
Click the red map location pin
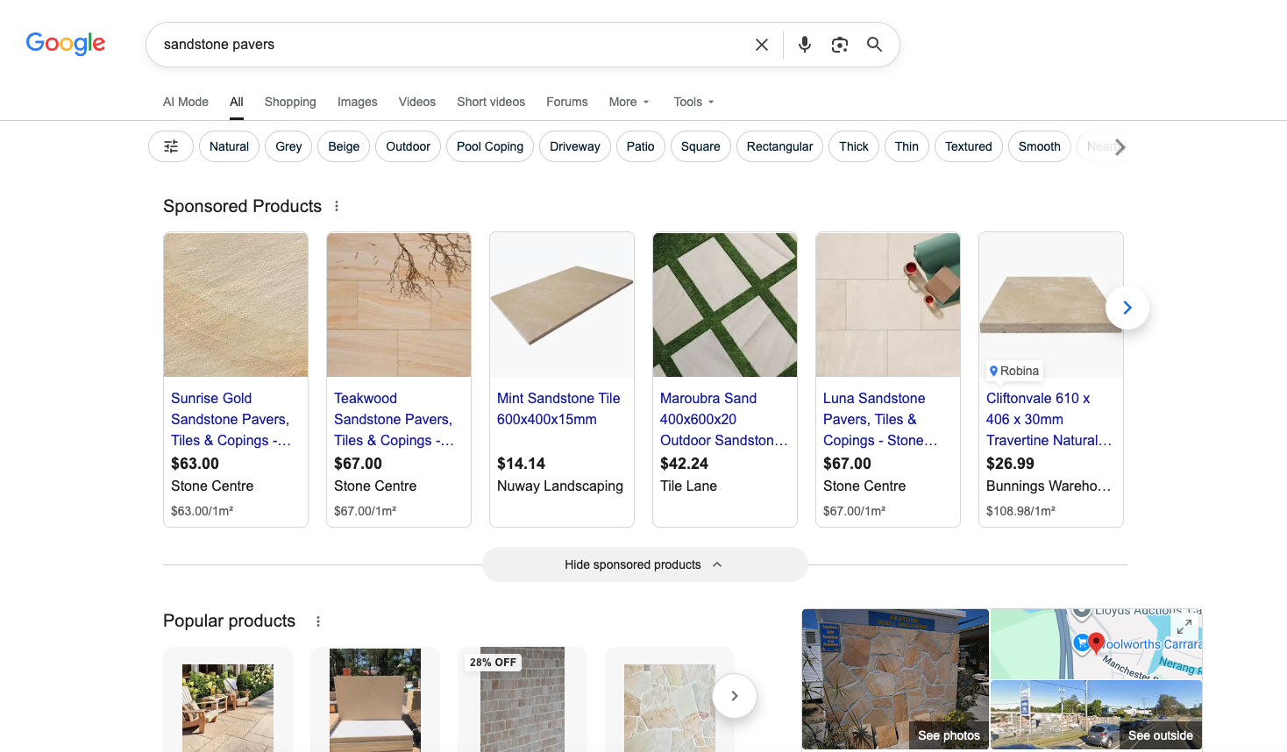(x=1096, y=644)
